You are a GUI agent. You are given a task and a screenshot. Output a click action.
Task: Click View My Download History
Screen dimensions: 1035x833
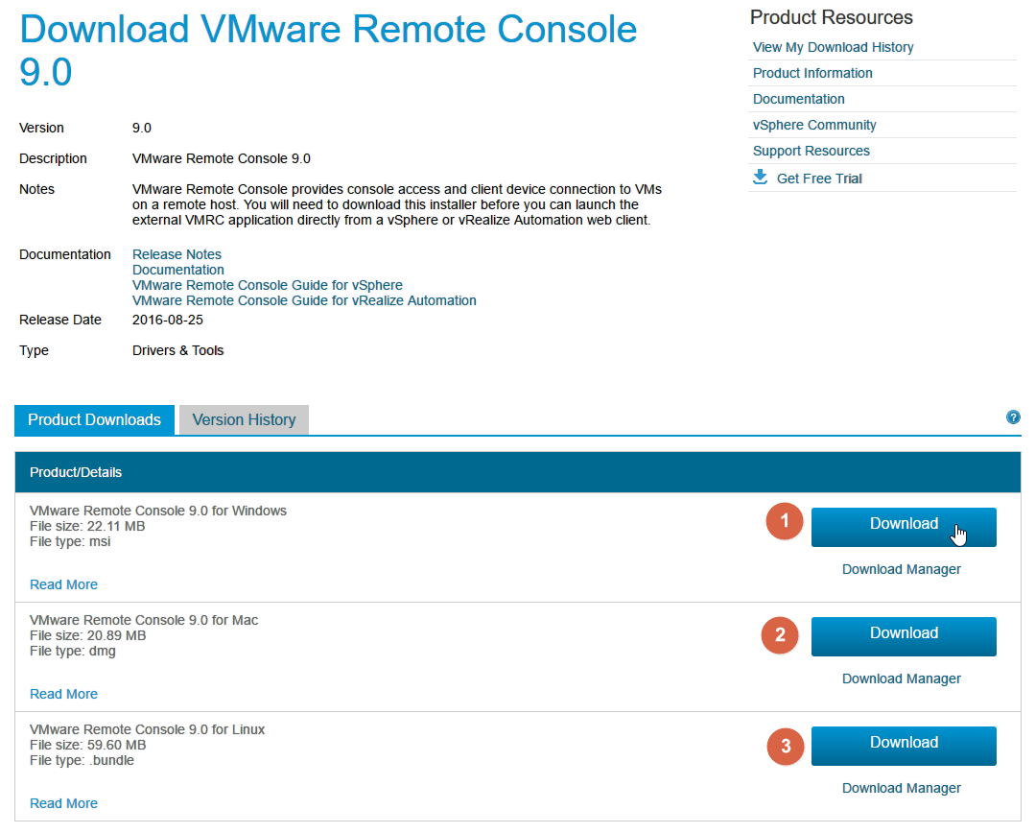[x=833, y=47]
